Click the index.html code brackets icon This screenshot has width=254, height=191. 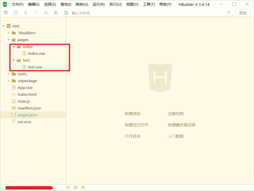(x=14, y=94)
